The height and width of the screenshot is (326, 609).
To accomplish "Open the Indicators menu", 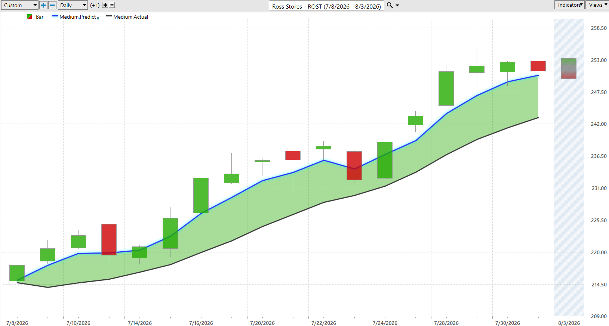I will 569,5.
